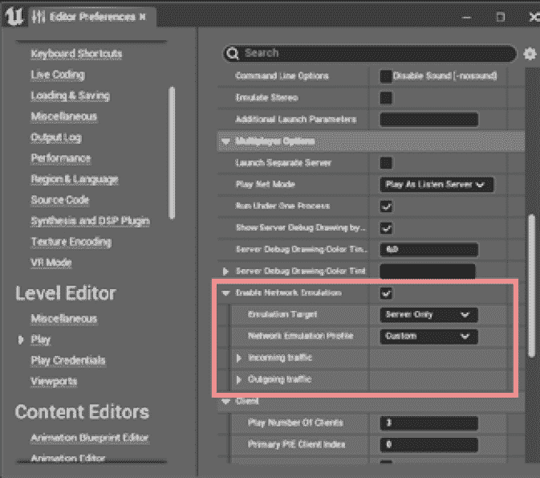Select the Level Editor Play category
540x478 pixels.
pyautogui.click(x=41, y=340)
